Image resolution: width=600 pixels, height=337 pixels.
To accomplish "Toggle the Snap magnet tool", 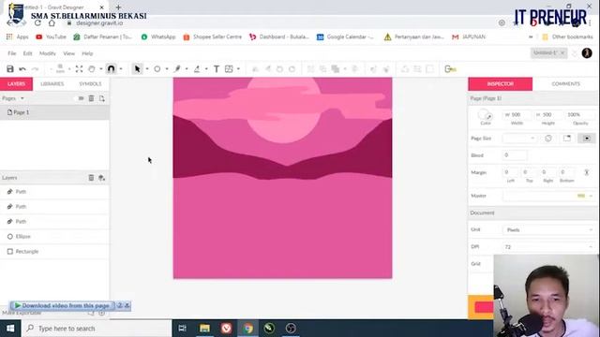I will click(x=111, y=69).
